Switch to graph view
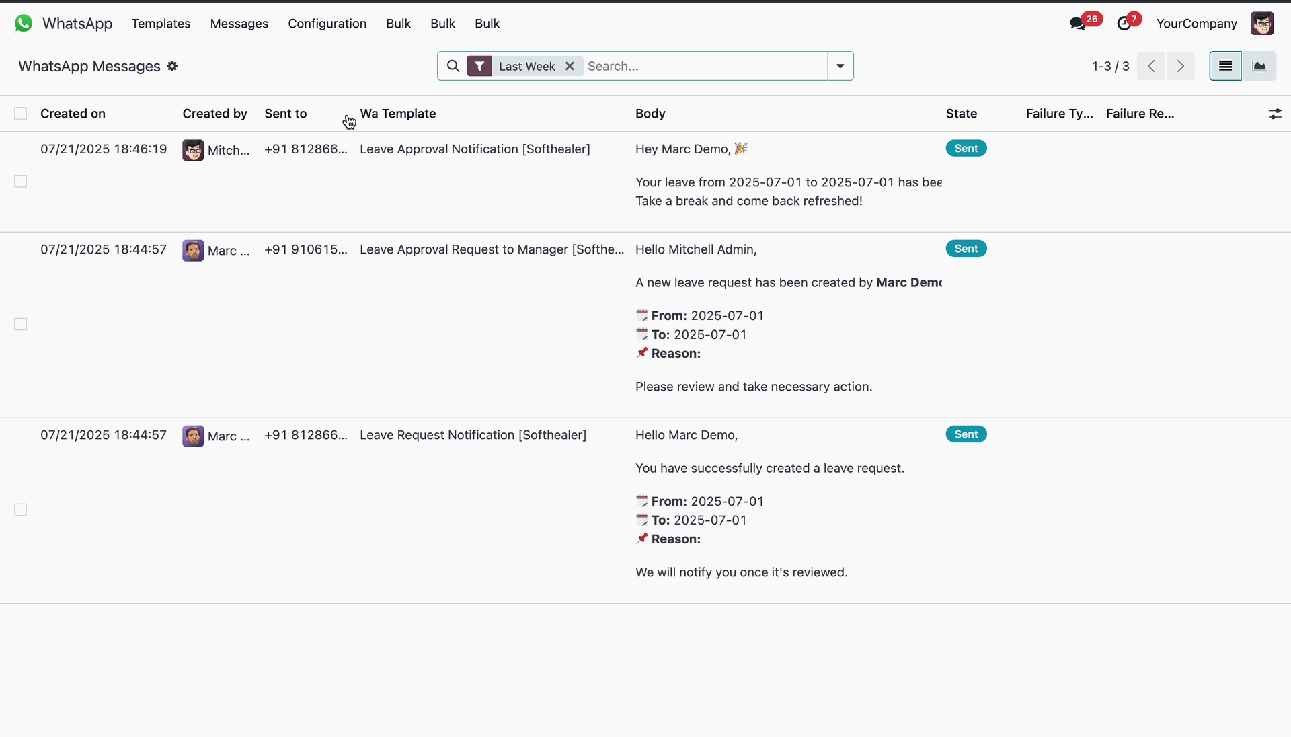Screen dimensions: 1291x737 1259,66
